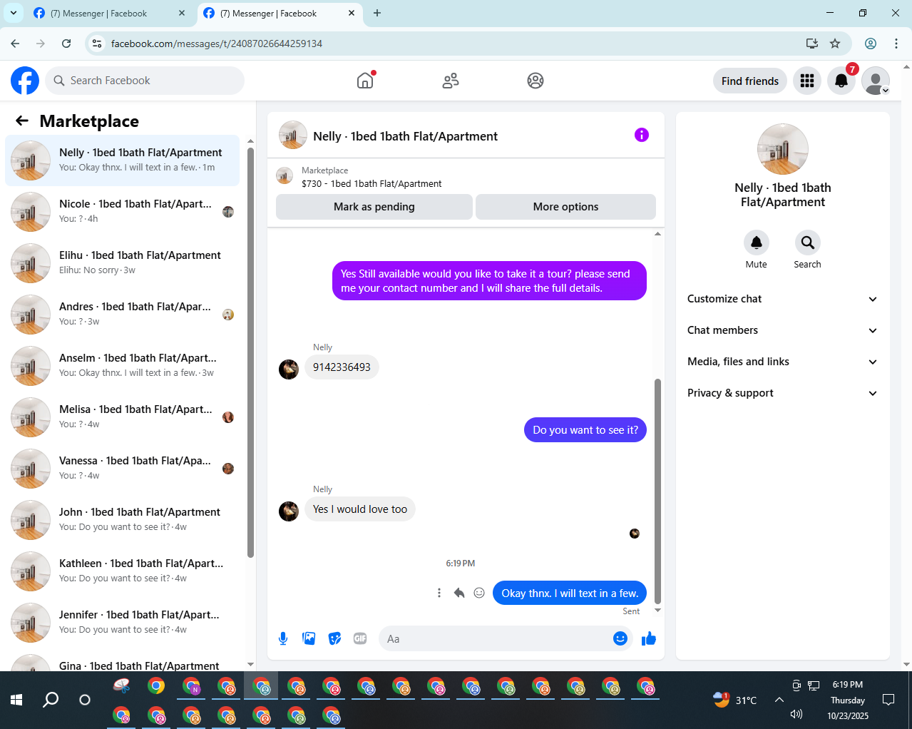The height and width of the screenshot is (729, 912).
Task: Send a voice clip with microphone icon
Action: (283, 638)
